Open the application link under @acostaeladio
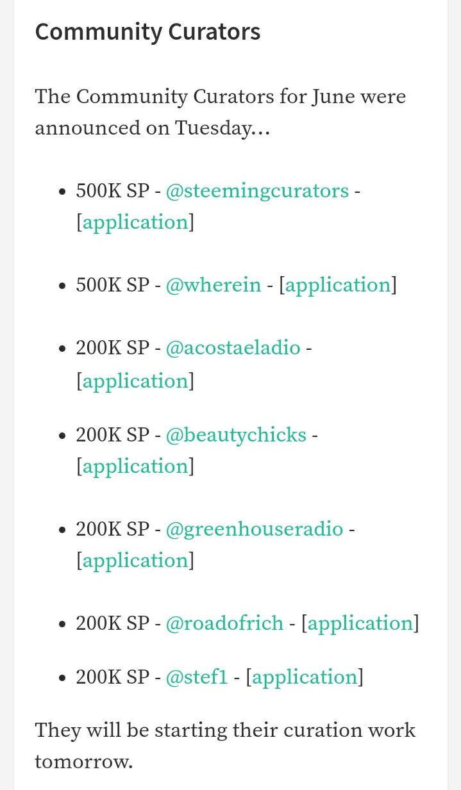The width and height of the screenshot is (461, 790). pos(135,381)
